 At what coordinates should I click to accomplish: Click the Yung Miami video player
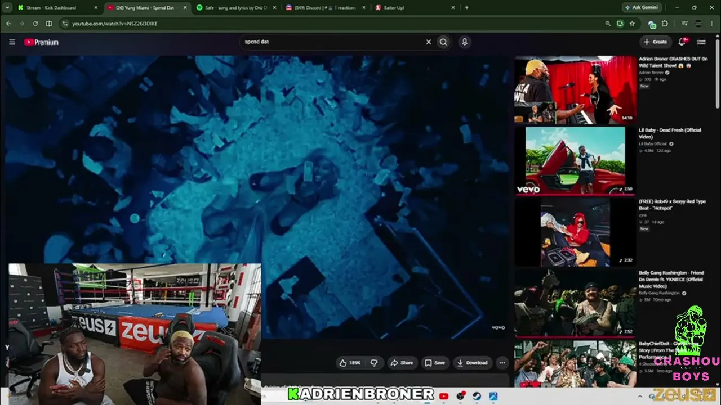click(x=258, y=196)
